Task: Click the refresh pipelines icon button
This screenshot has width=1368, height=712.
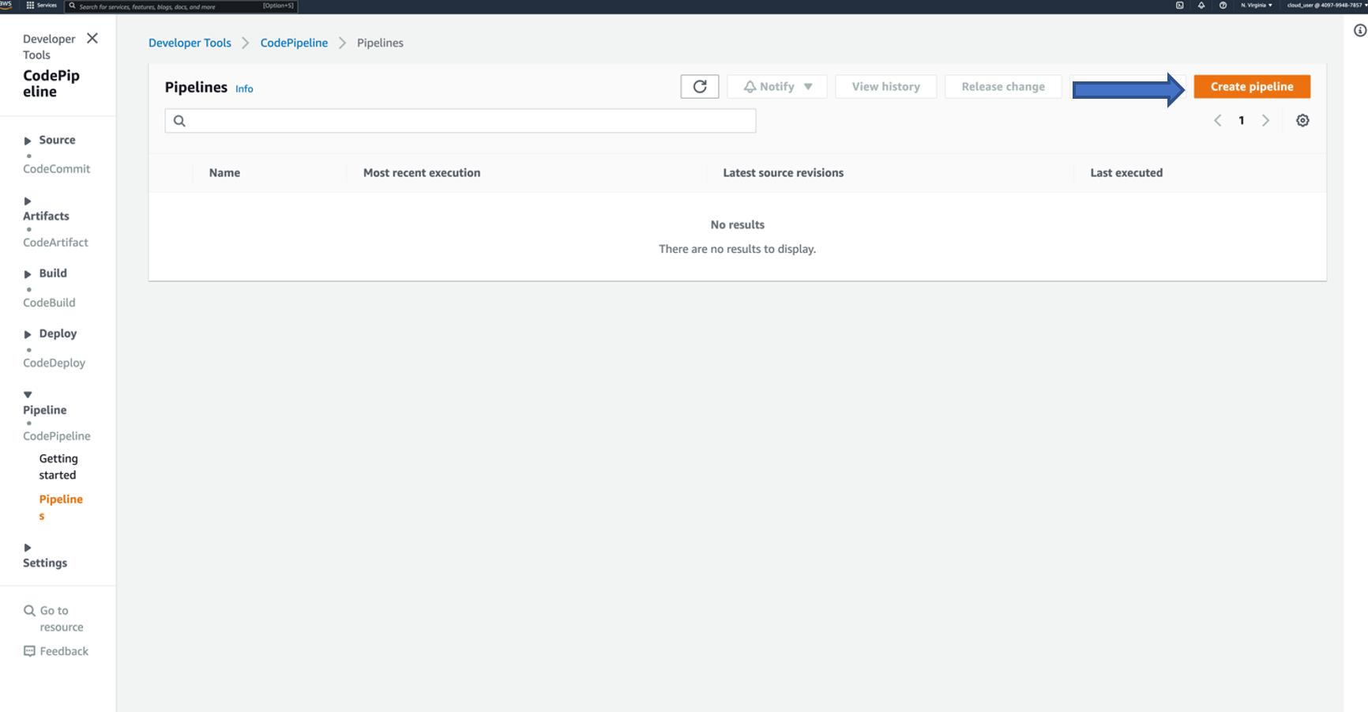Action: 699,87
